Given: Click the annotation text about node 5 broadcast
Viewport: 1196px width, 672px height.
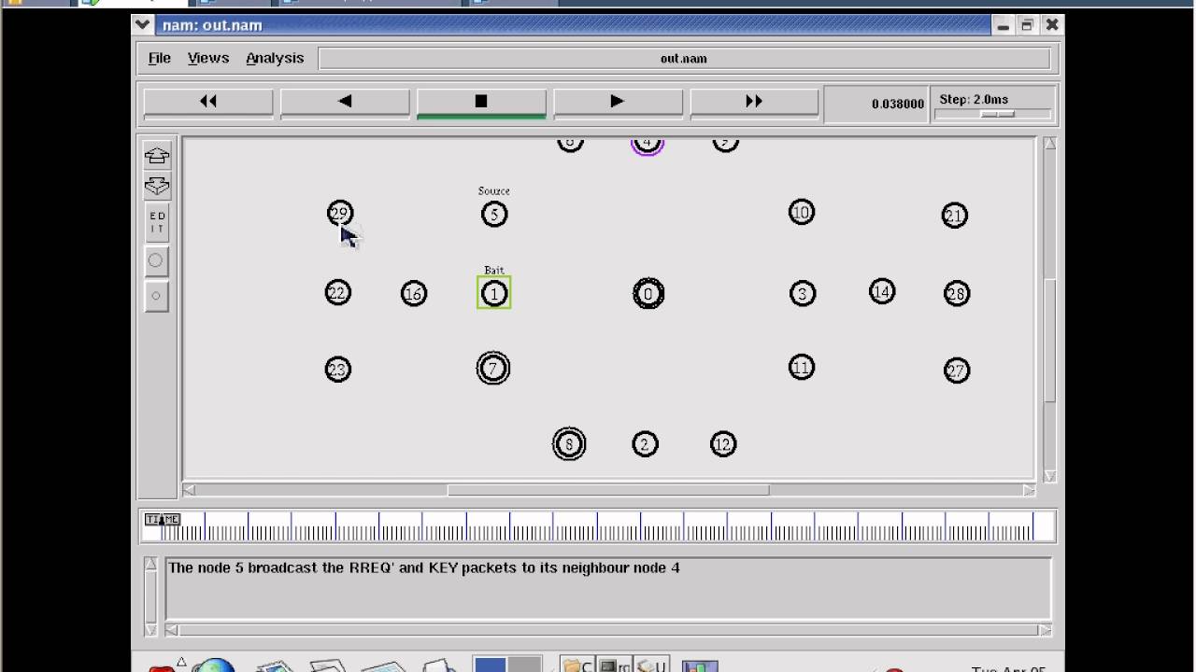Looking at the screenshot, I should tap(424, 567).
